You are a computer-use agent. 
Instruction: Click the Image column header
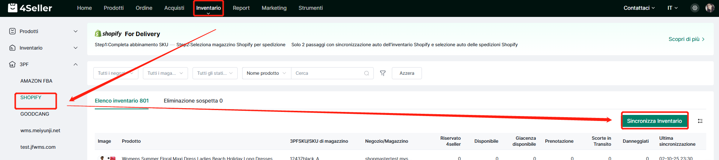tap(104, 141)
